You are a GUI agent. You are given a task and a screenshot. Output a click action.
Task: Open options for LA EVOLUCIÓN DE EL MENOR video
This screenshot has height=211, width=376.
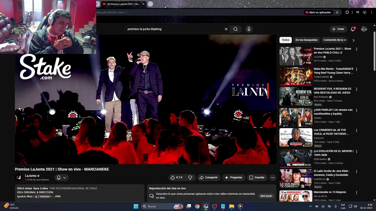pyautogui.click(x=357, y=152)
